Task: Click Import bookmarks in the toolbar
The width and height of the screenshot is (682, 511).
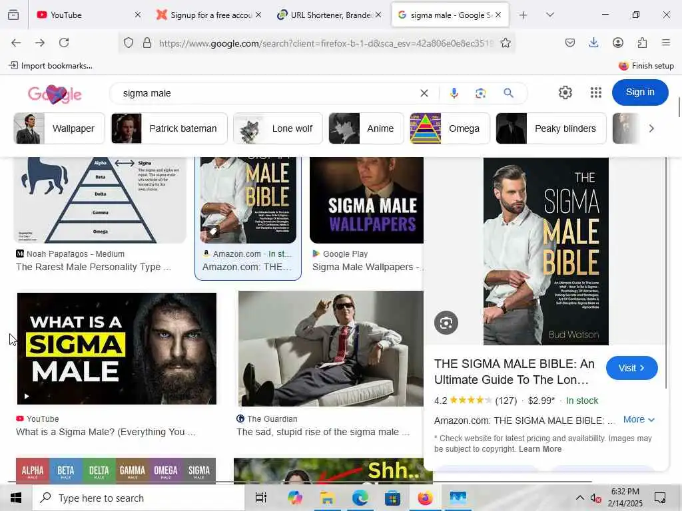Action: coord(51,66)
